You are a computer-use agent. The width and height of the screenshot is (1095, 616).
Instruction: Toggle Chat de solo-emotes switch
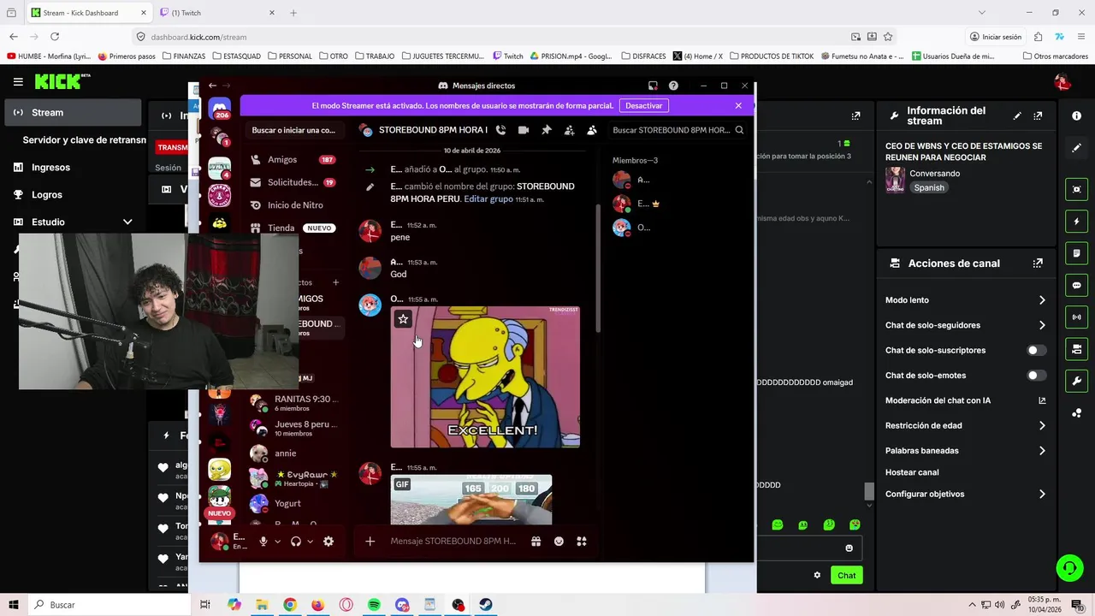point(1036,376)
